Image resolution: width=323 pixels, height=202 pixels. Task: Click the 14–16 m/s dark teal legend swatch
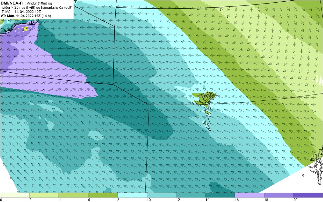coord(220,195)
